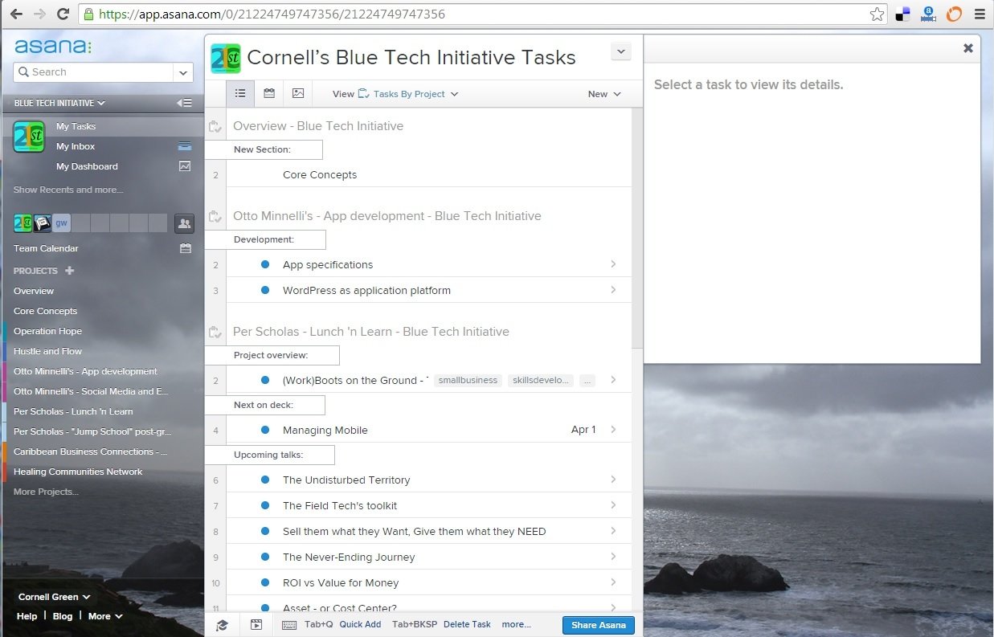The width and height of the screenshot is (994, 637).
Task: Click clipboard icon beside Overview project heading
Action: coord(215,126)
